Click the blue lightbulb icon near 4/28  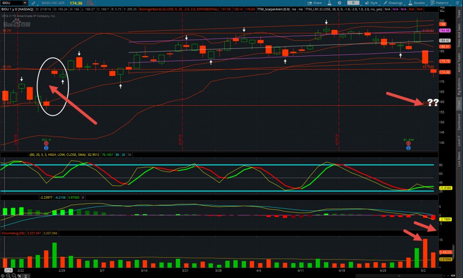point(408,148)
